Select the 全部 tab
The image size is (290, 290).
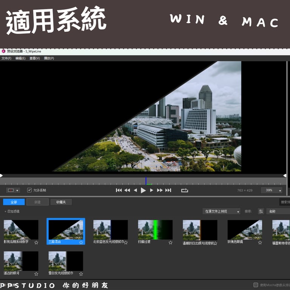pos(14,202)
